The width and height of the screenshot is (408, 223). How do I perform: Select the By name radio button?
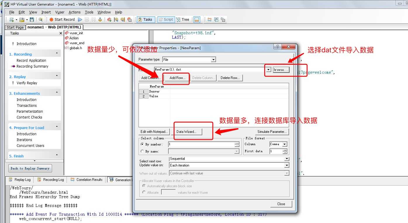(142, 151)
